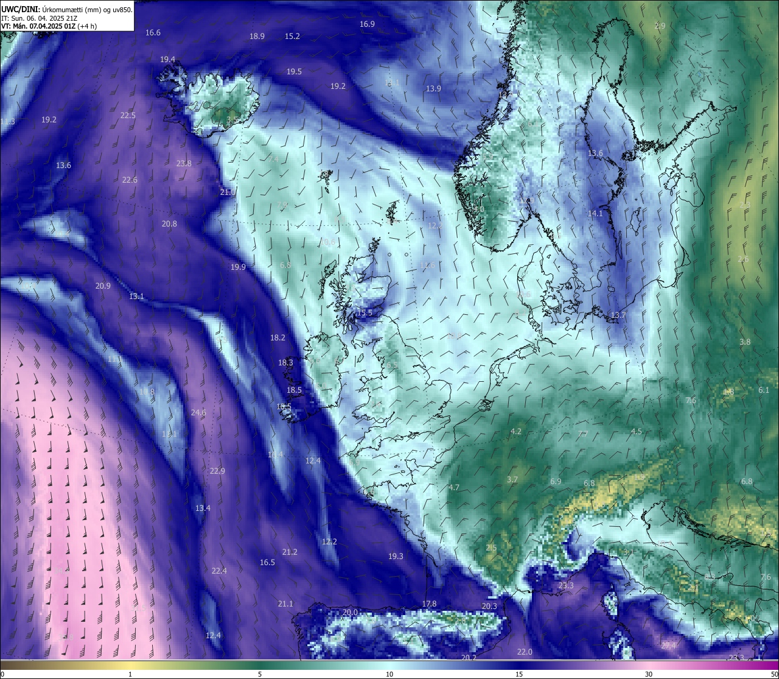Click the initial time line 'IT: Sun. 06. 04. 2025 21Z'

[x=39, y=18]
